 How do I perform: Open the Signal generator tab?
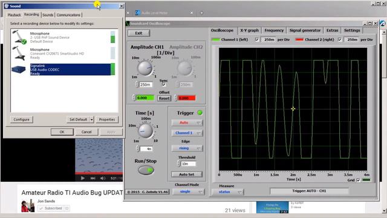pos(305,30)
